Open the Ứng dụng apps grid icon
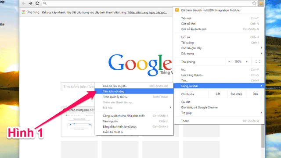This screenshot has height=158, width=281. [x=23, y=12]
